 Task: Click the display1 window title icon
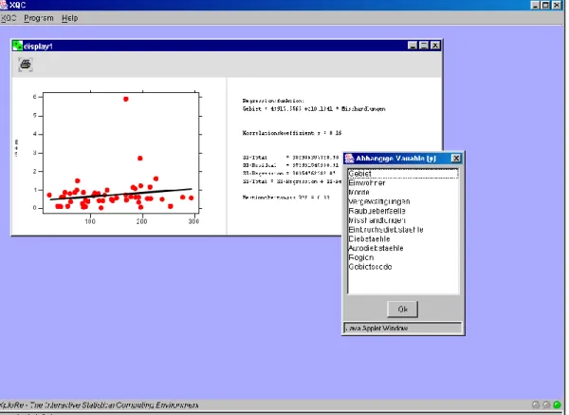[17, 46]
